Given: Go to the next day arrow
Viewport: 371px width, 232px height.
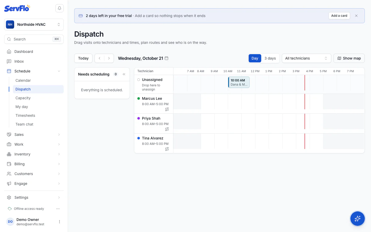Looking at the screenshot, I should pos(109,58).
